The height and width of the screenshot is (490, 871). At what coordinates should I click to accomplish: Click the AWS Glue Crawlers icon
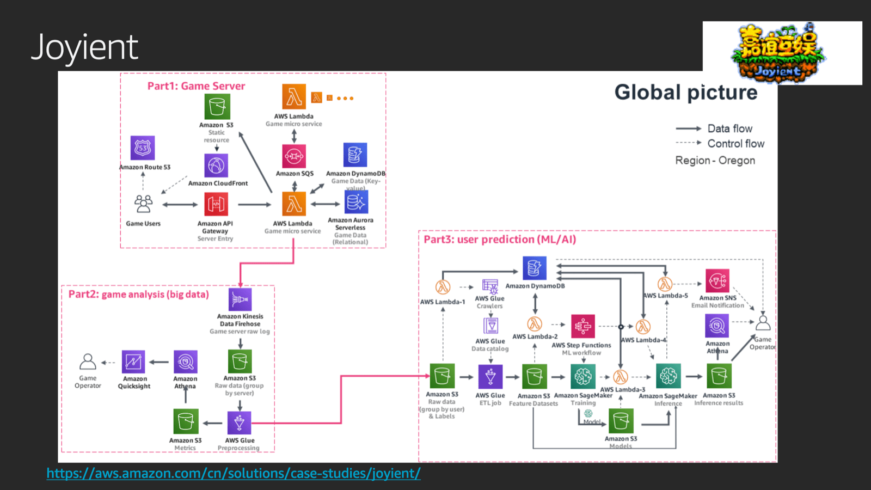(x=490, y=286)
